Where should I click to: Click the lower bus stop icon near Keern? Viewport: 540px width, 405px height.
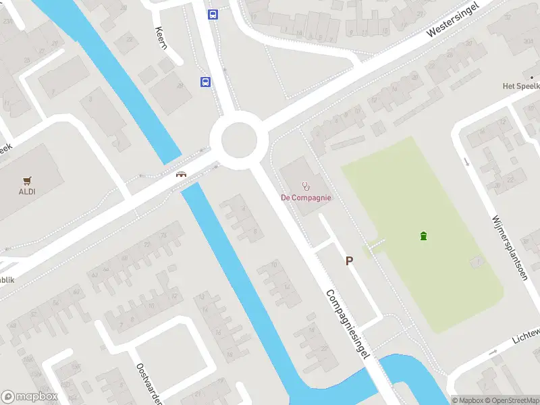[206, 82]
